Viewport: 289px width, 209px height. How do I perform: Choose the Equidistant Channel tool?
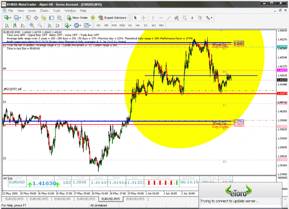pos(177,18)
